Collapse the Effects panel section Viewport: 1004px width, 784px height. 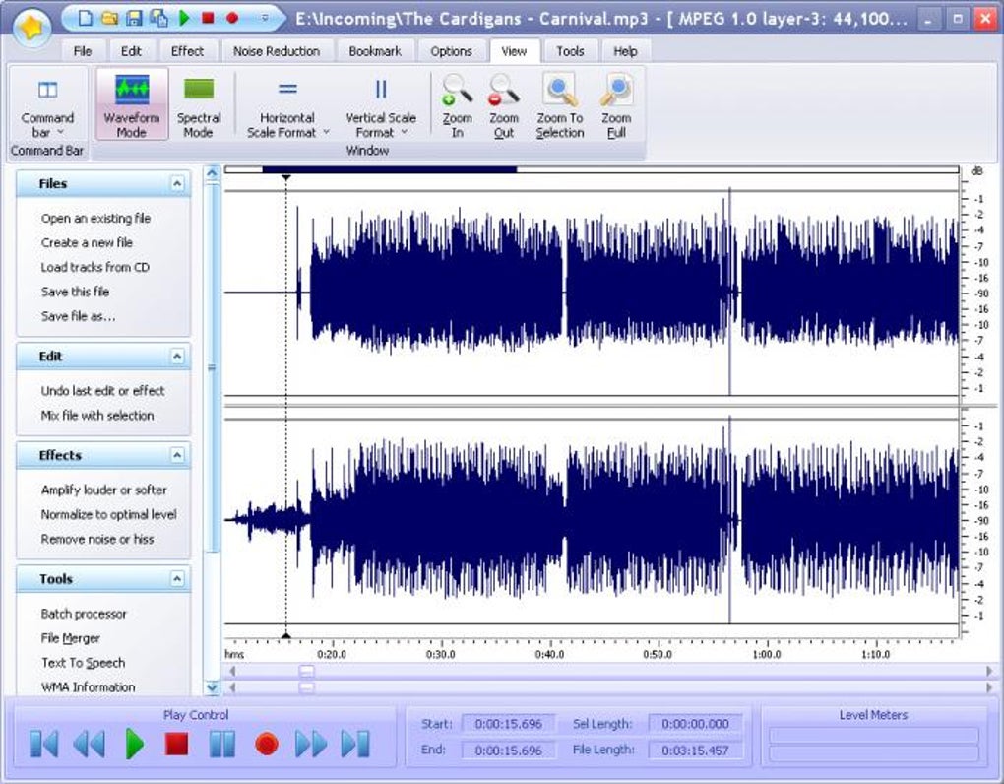[177, 455]
